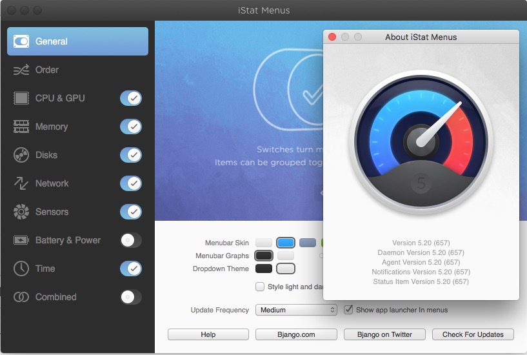Disable the Sensors toggle

131,212
